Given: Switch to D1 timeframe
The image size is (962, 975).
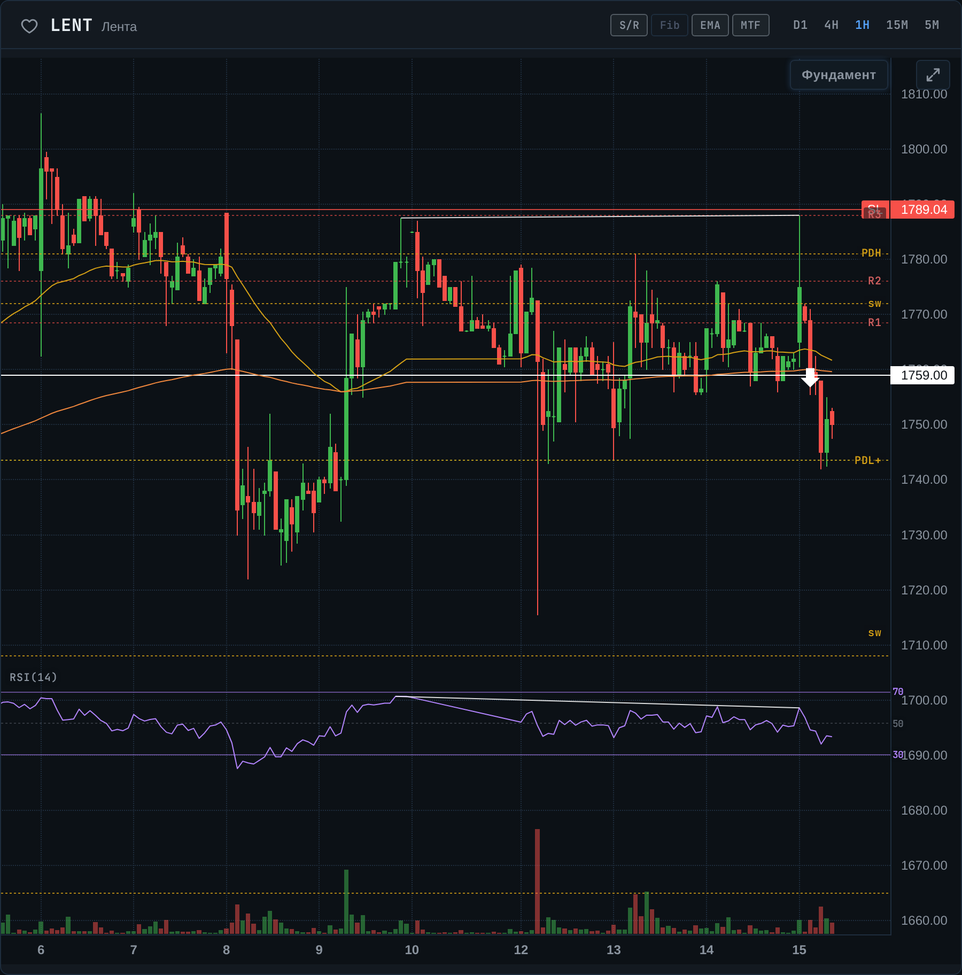Looking at the screenshot, I should coord(800,25).
